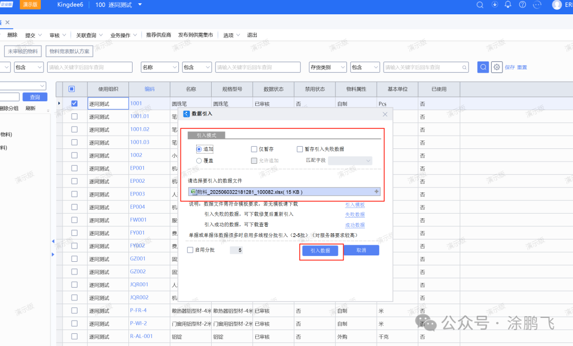This screenshot has width=573, height=346.
Task: Click the help question mark icon
Action: point(523,5)
